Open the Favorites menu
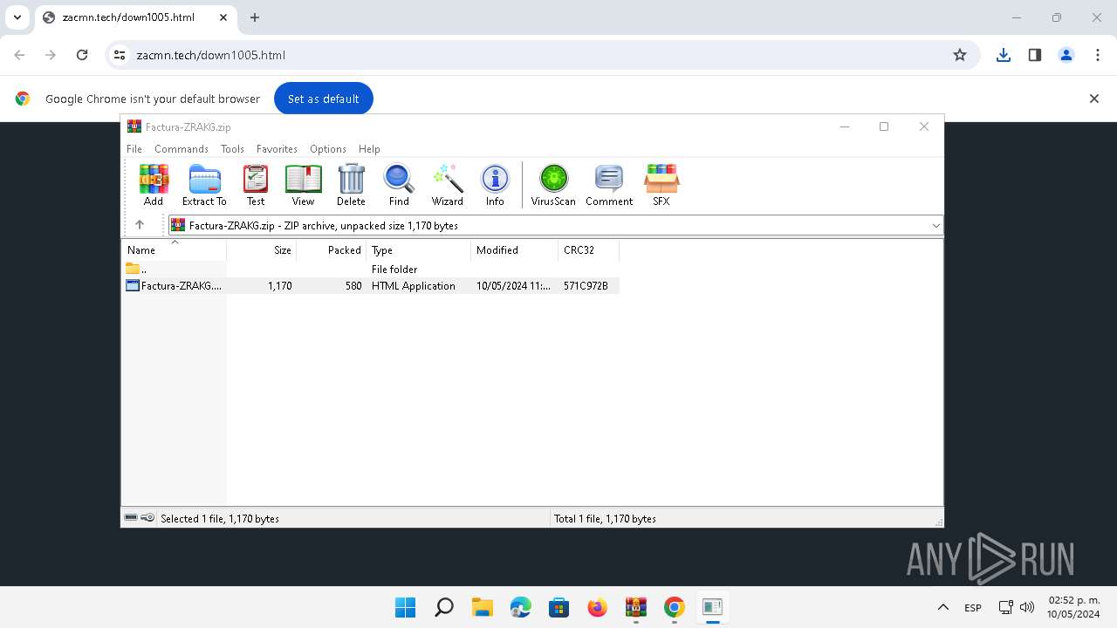Image resolution: width=1117 pixels, height=628 pixels. pyautogui.click(x=277, y=149)
